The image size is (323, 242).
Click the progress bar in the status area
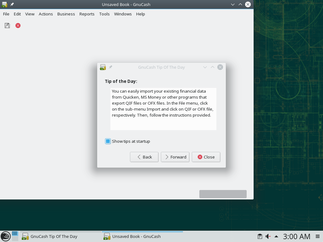(223, 194)
